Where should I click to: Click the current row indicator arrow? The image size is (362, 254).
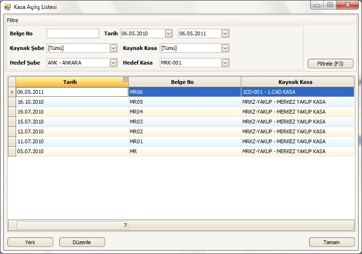point(12,92)
